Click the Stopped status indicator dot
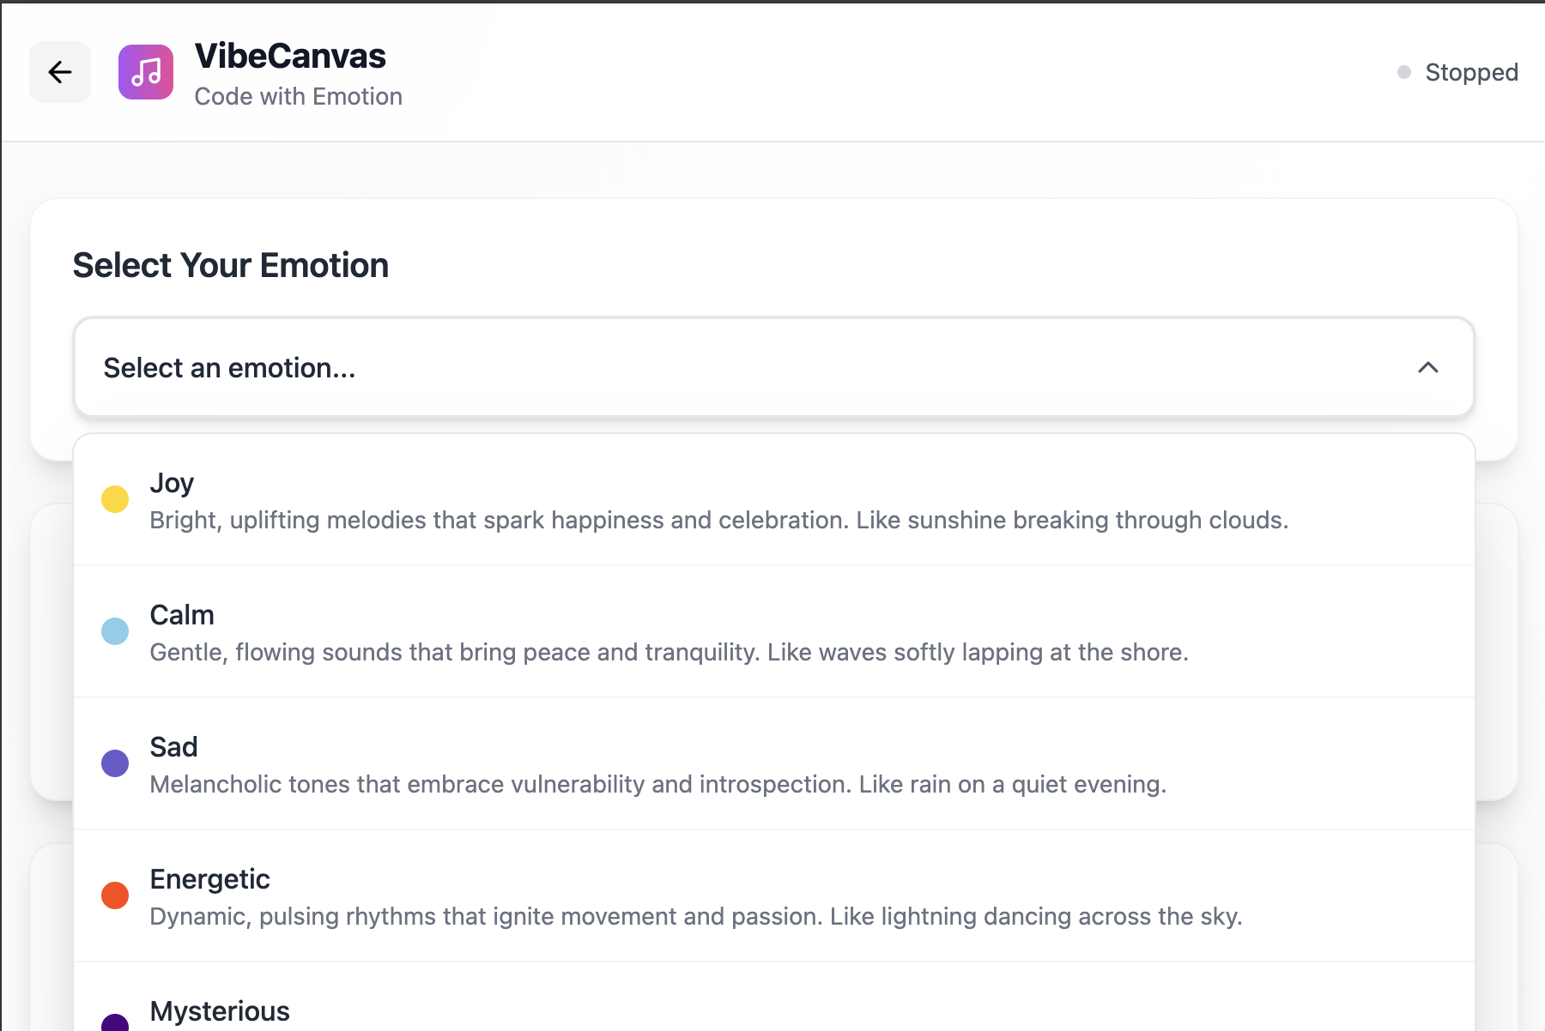Image resolution: width=1545 pixels, height=1031 pixels. pyautogui.click(x=1404, y=72)
